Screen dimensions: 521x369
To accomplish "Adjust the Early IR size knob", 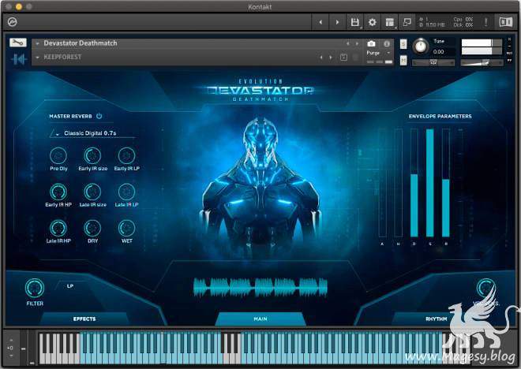I will coord(92,155).
